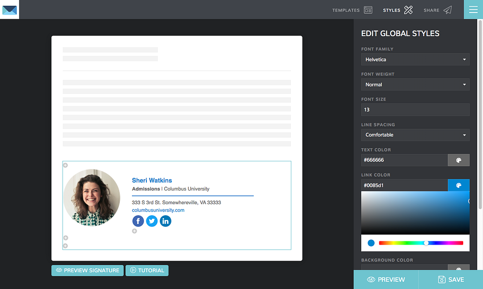Open the Font Weight dropdown
The image size is (483, 289).
[415, 84]
